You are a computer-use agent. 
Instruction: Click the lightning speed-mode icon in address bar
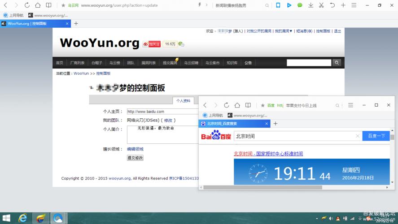coord(200,5)
